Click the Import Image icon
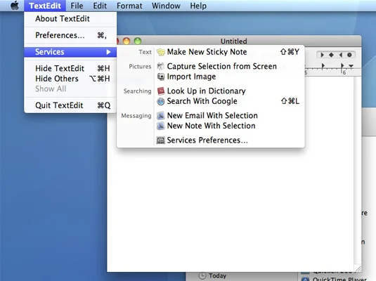Viewport: 376px width, 281px height. tap(161, 77)
